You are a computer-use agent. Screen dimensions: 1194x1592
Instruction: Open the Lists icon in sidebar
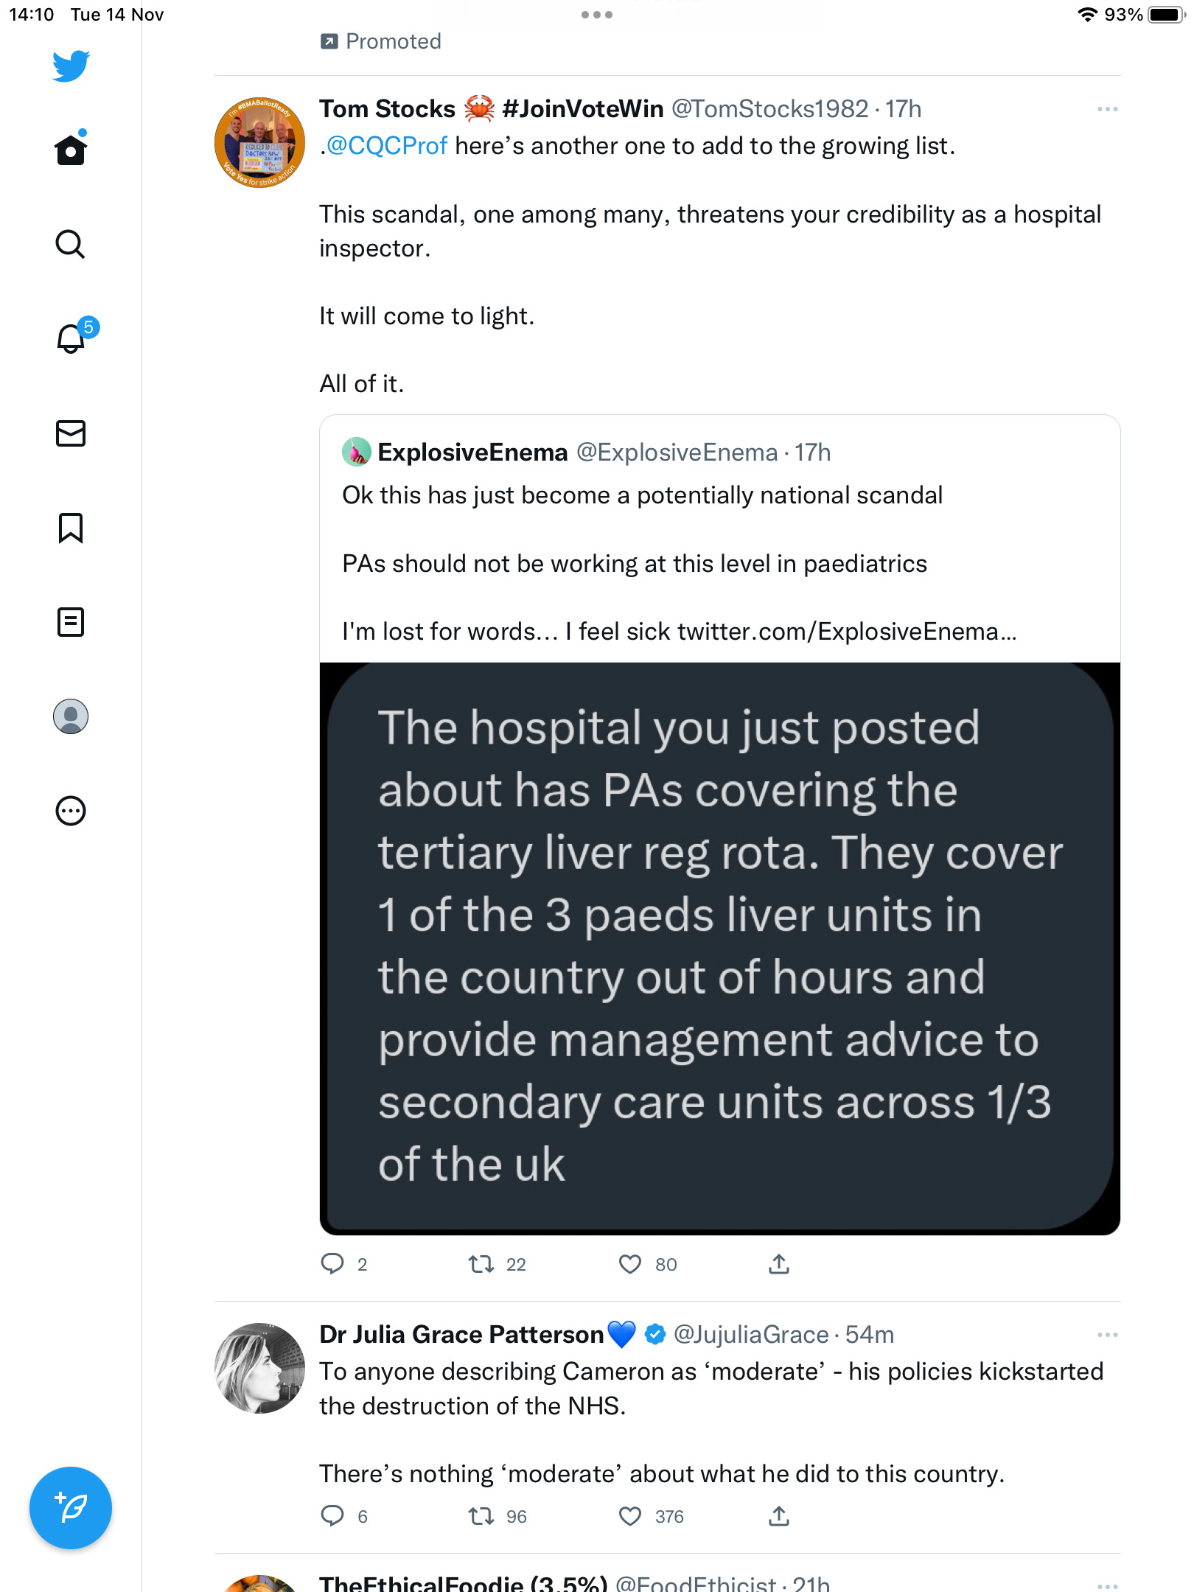[x=71, y=622]
